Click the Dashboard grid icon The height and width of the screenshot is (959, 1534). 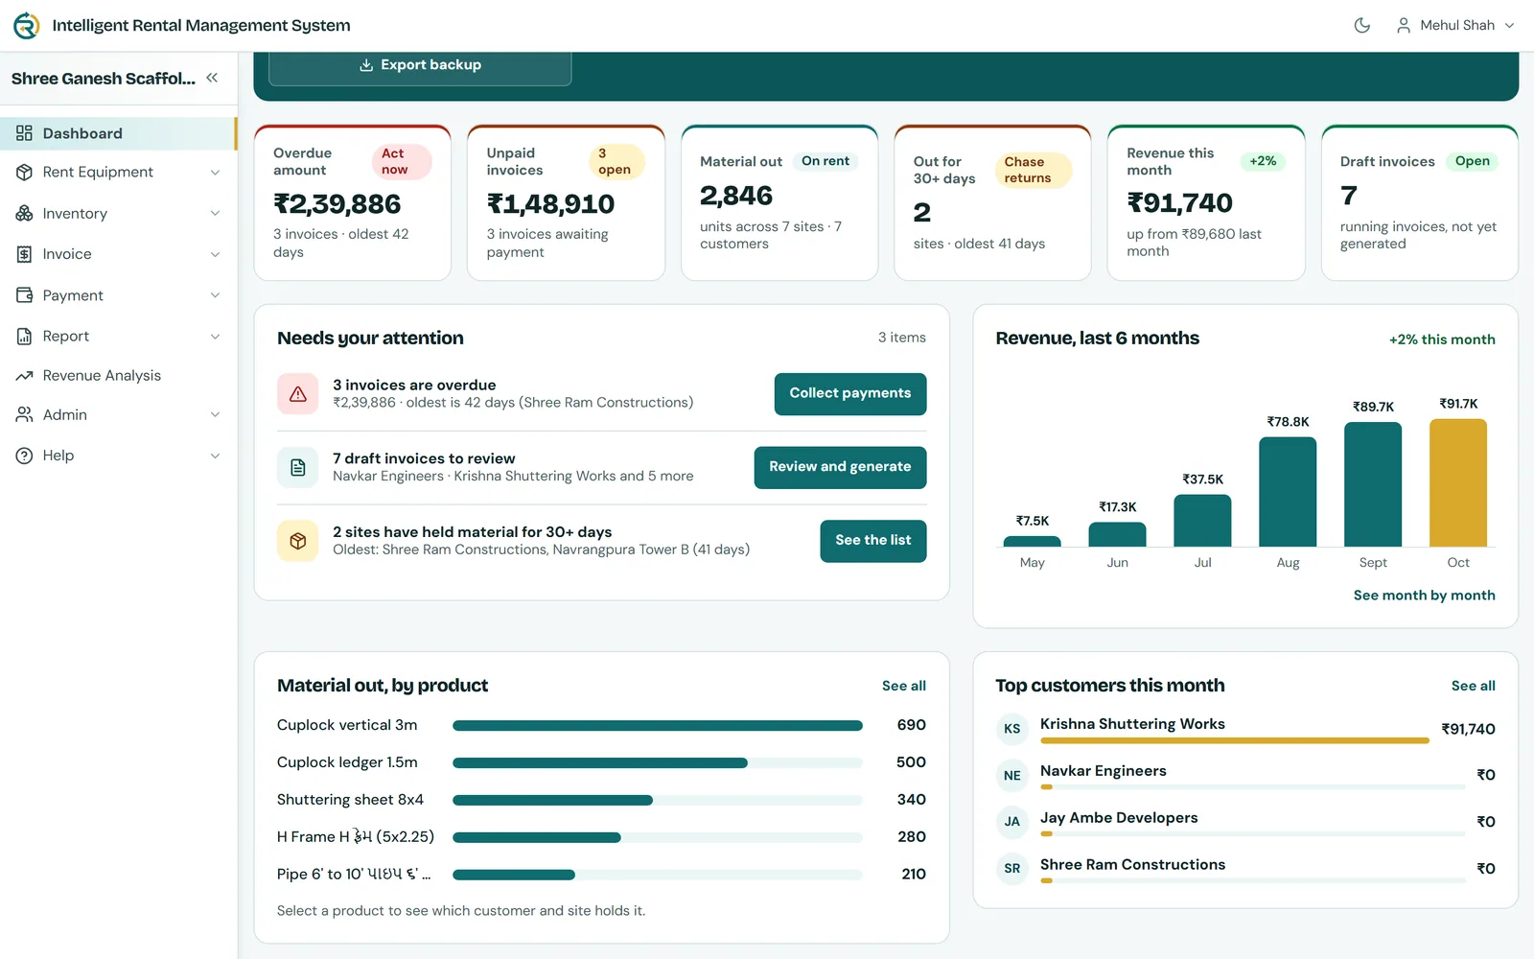coord(24,133)
